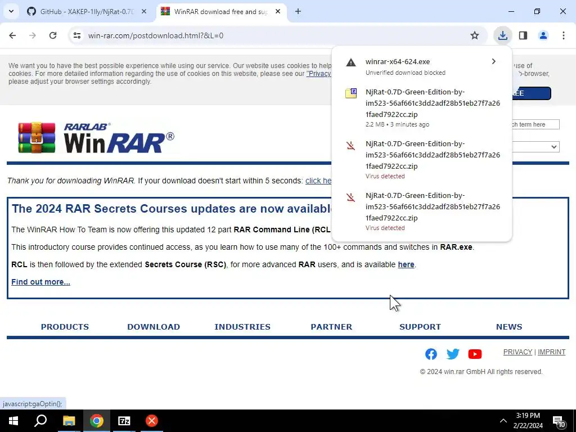
Task: Open the Chrome three-dot menu
Action: pyautogui.click(x=564, y=35)
